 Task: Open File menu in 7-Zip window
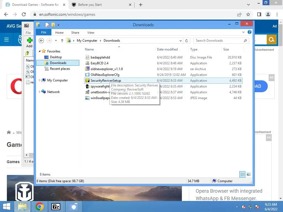(x=28, y=33)
